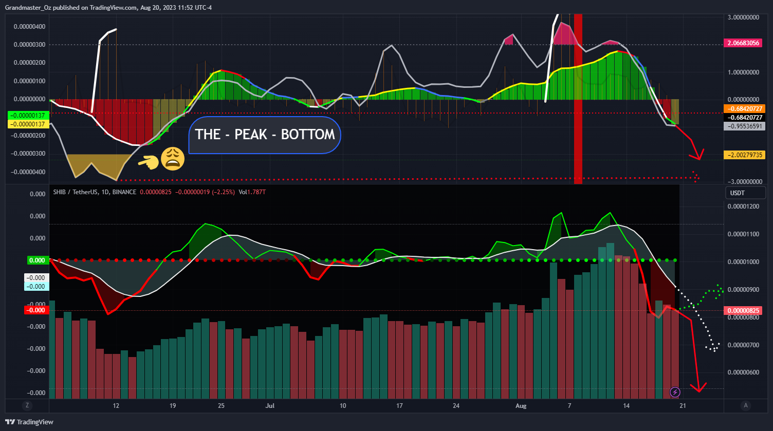Click the yellow -0.00000137 left axis label
Image resolution: width=773 pixels, height=431 pixels.
[x=29, y=124]
